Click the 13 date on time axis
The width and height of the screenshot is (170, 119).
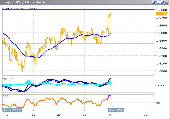pos(33,114)
